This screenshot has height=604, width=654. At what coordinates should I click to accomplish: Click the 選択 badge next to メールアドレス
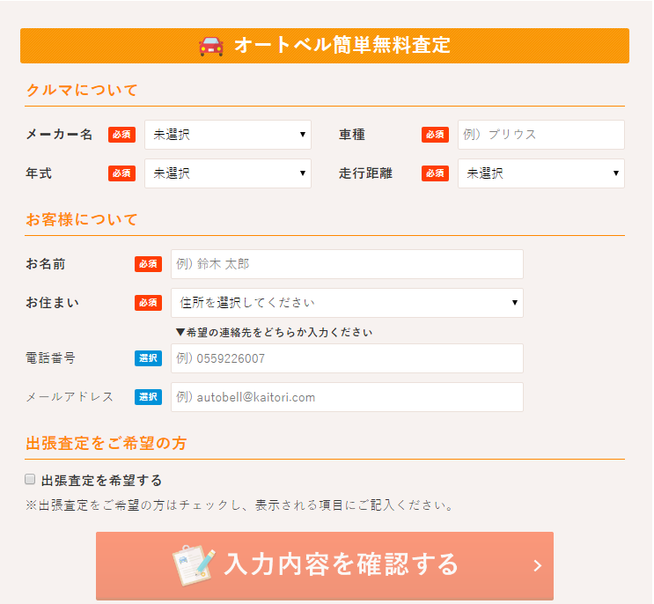click(148, 397)
